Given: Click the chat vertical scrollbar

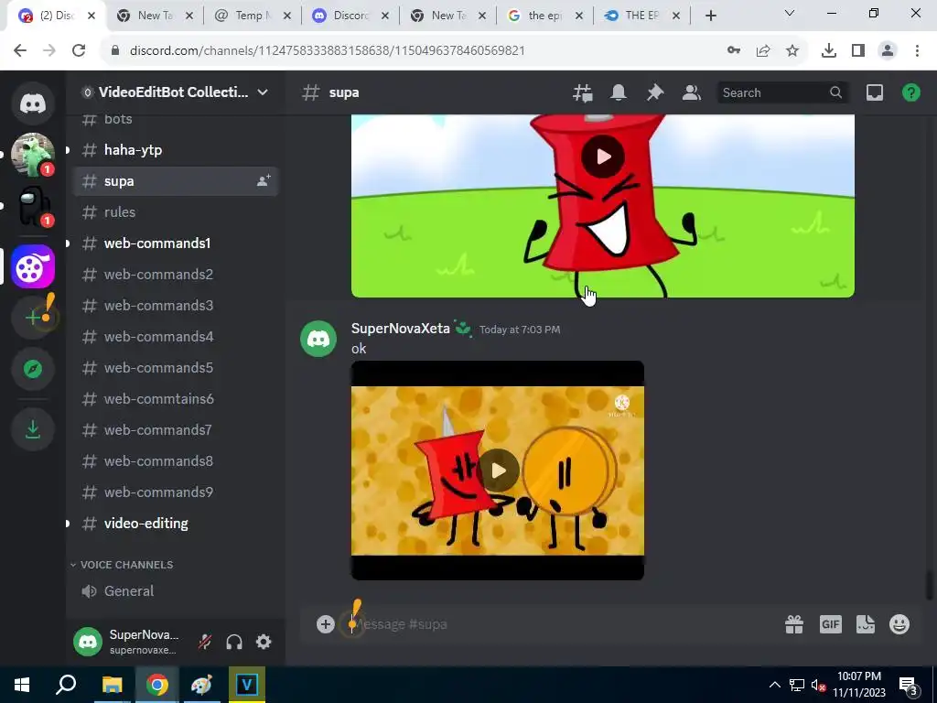Looking at the screenshot, I should coord(930,585).
